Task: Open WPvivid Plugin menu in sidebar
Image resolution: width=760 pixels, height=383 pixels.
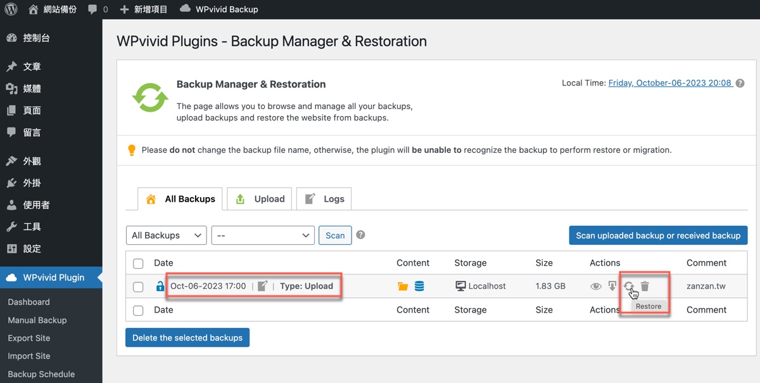Action: tap(51, 277)
